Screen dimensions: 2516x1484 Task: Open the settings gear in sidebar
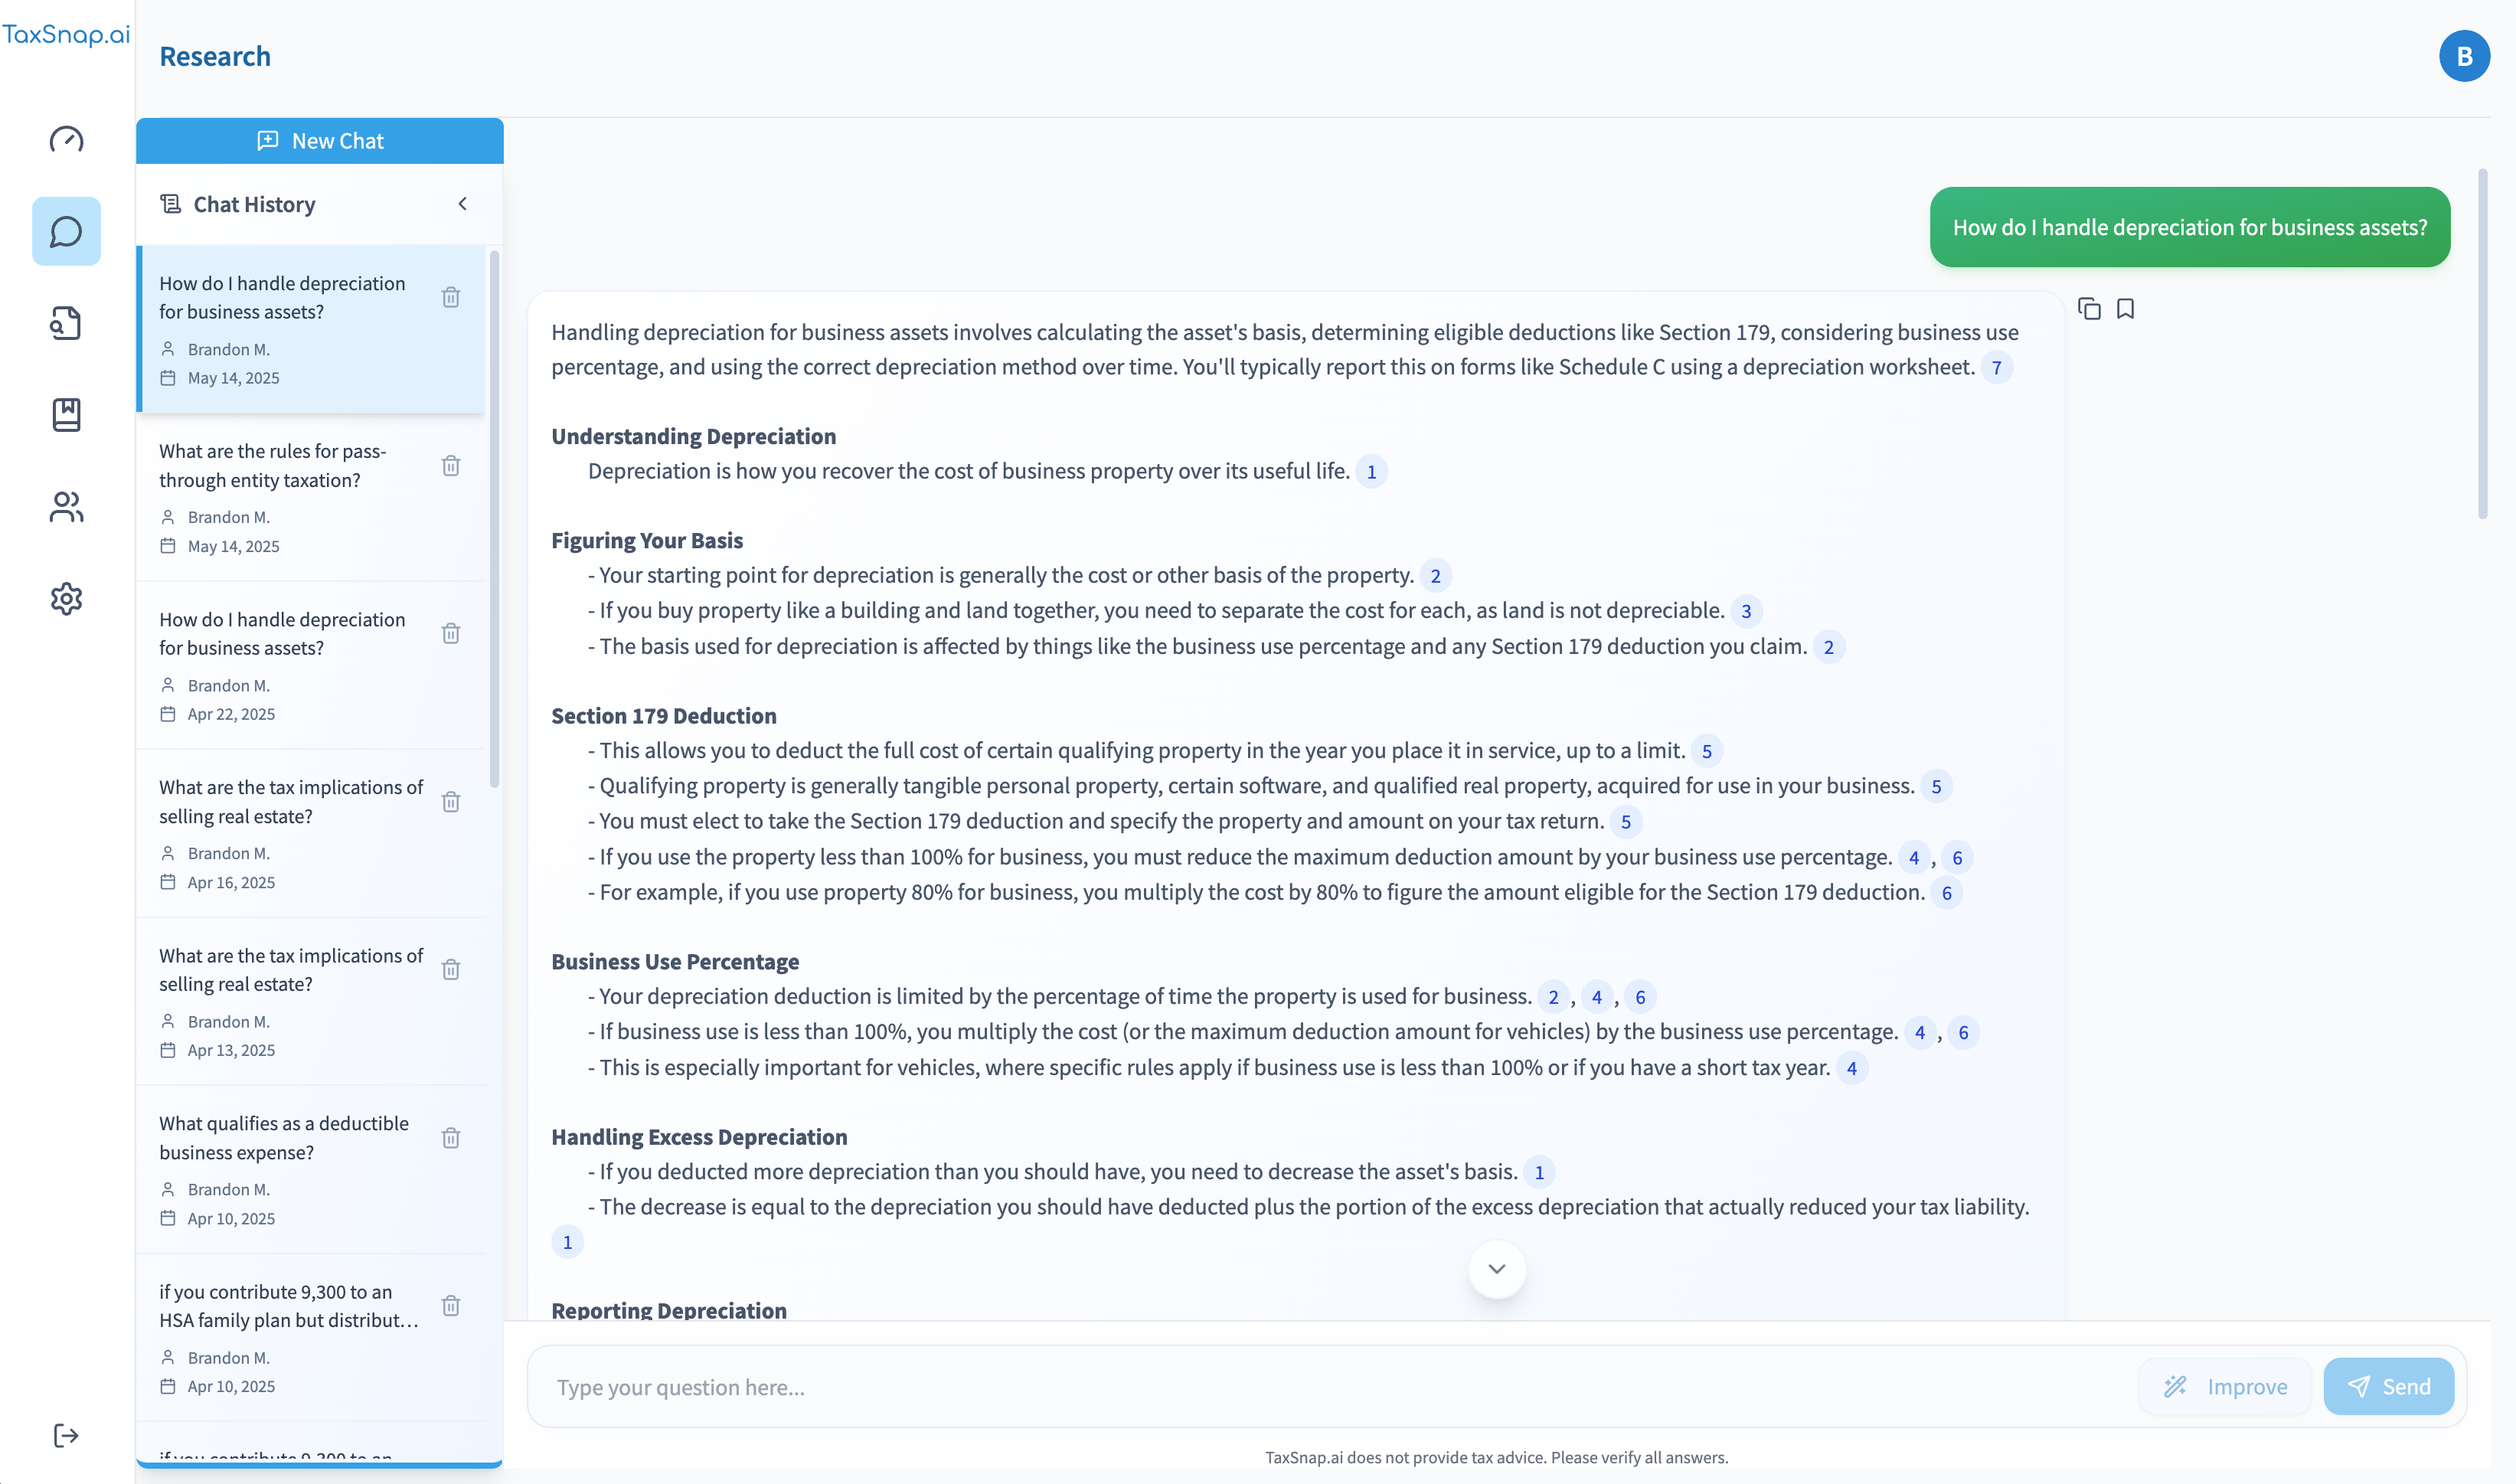coord(66,599)
